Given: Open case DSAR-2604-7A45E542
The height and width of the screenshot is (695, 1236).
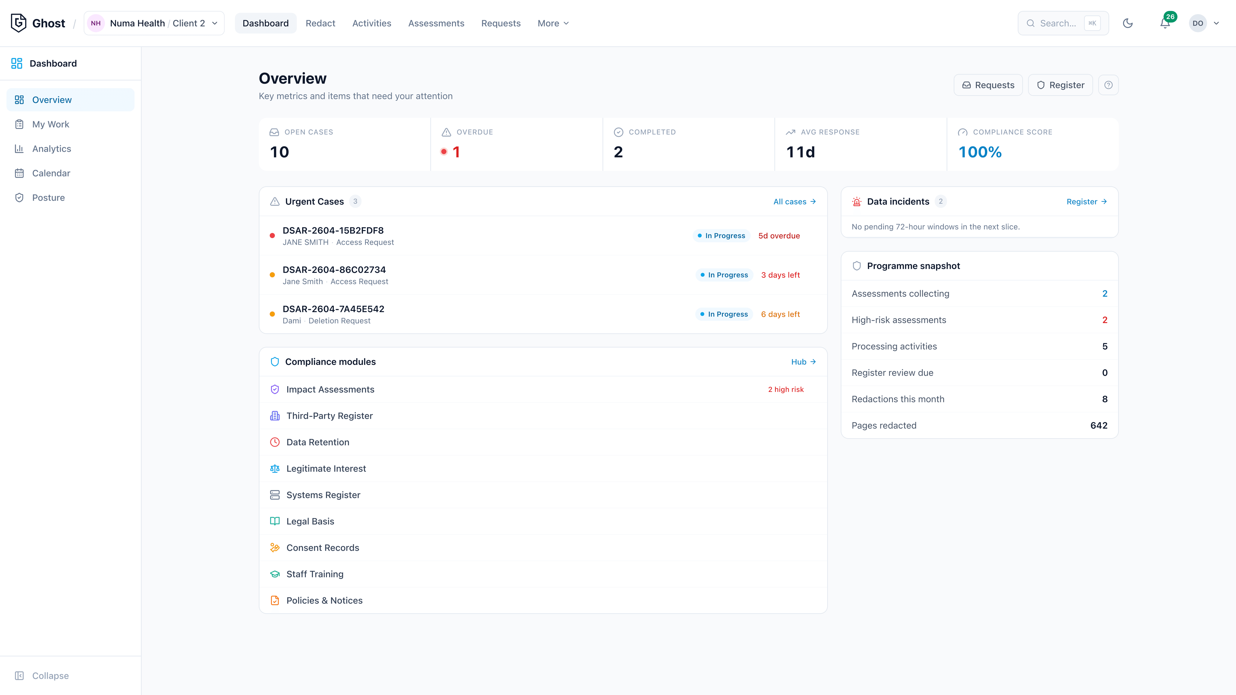Looking at the screenshot, I should tap(543, 314).
